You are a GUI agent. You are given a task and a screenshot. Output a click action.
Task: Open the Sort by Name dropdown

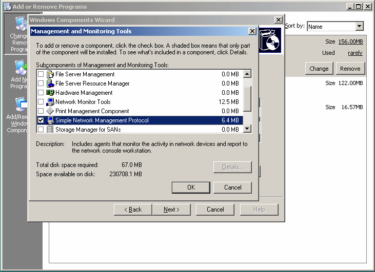point(359,26)
